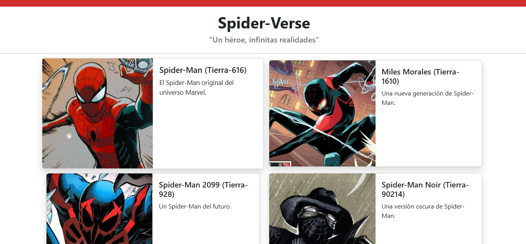
Task: Select the "Un Spider-Man del futuro" text
Action: coord(195,207)
